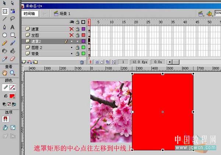The width and height of the screenshot is (221, 155).
Task: Click the 场景 1 scene label
Action: [x=62, y=14]
